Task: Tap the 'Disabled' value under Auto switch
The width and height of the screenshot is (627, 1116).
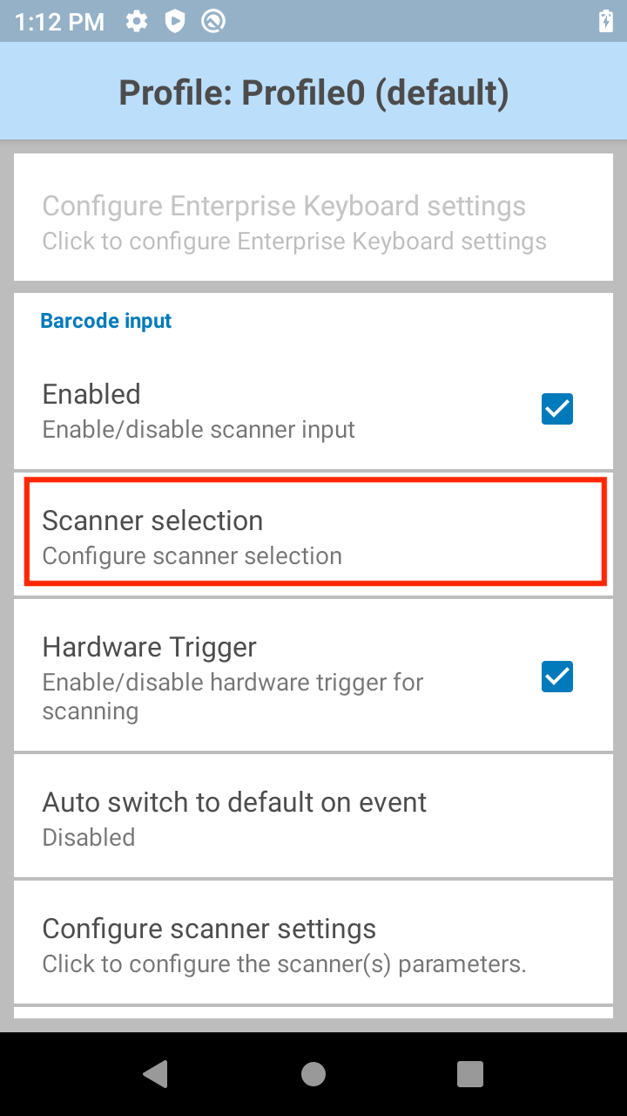Action: 89,838
